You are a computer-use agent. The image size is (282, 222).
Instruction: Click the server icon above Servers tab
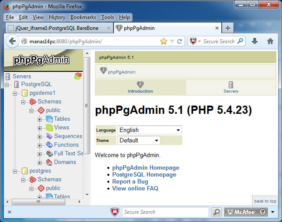(x=231, y=84)
